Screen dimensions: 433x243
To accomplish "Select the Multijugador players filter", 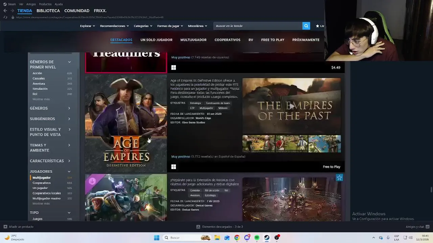I will pos(42,178).
